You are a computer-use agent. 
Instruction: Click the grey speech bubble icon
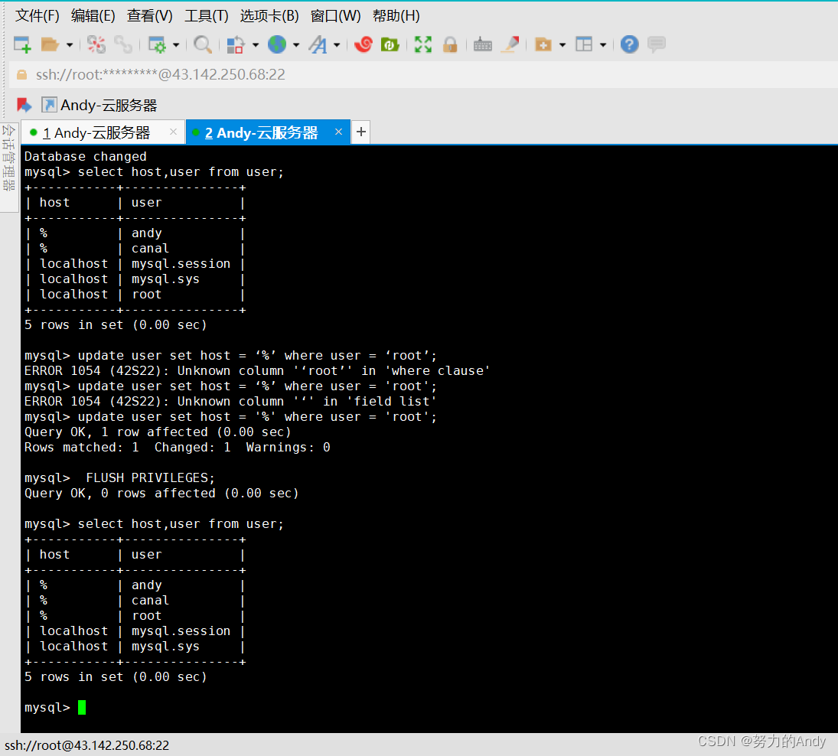tap(657, 45)
